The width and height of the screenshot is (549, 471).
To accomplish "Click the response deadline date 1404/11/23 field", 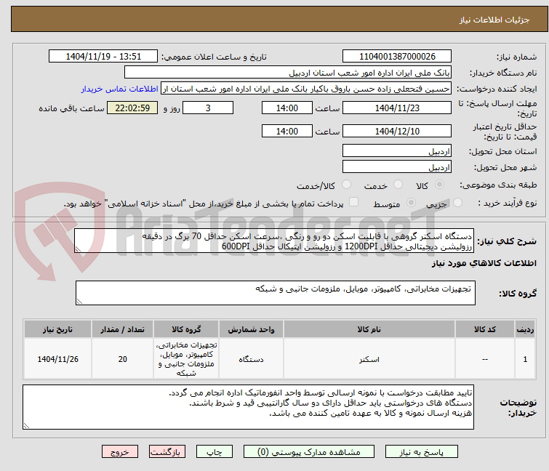I will 397,108.
